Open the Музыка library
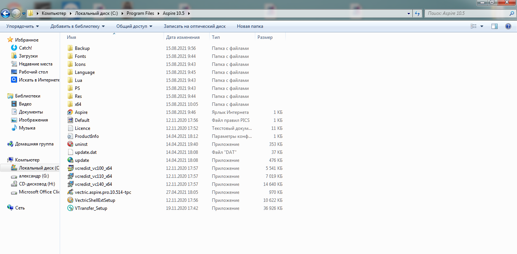The width and height of the screenshot is (517, 254). click(x=27, y=128)
